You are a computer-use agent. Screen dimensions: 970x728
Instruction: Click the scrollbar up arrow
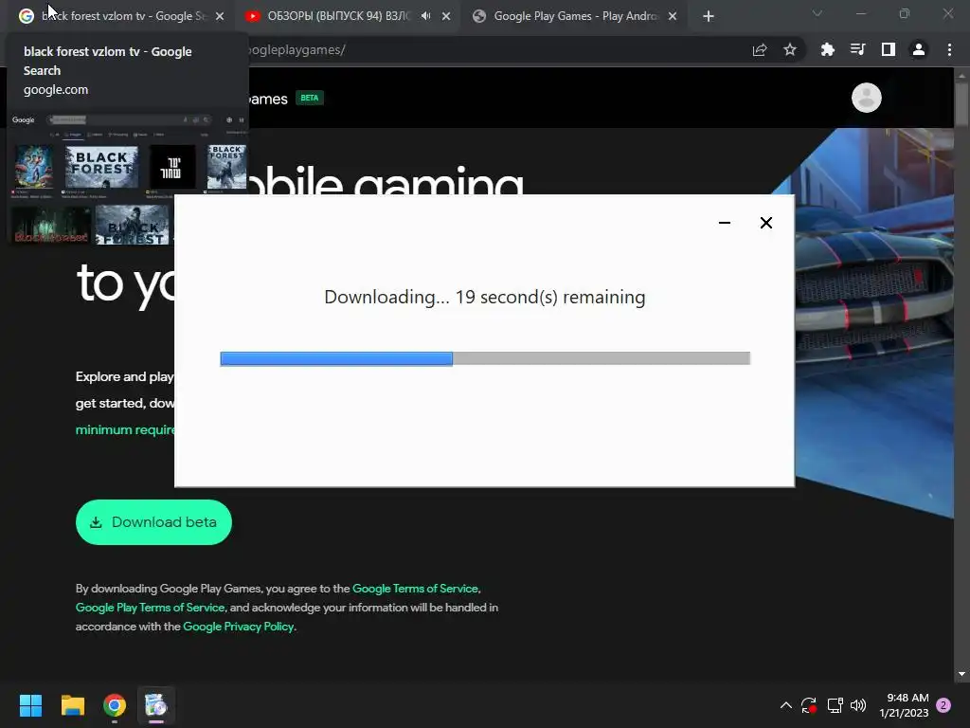click(961, 76)
